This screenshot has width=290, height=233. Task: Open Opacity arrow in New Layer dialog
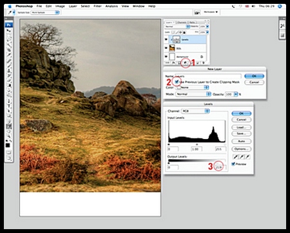pyautogui.click(x=236, y=94)
